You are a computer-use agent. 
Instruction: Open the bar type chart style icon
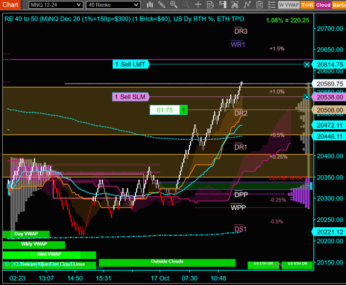tap(150, 4)
